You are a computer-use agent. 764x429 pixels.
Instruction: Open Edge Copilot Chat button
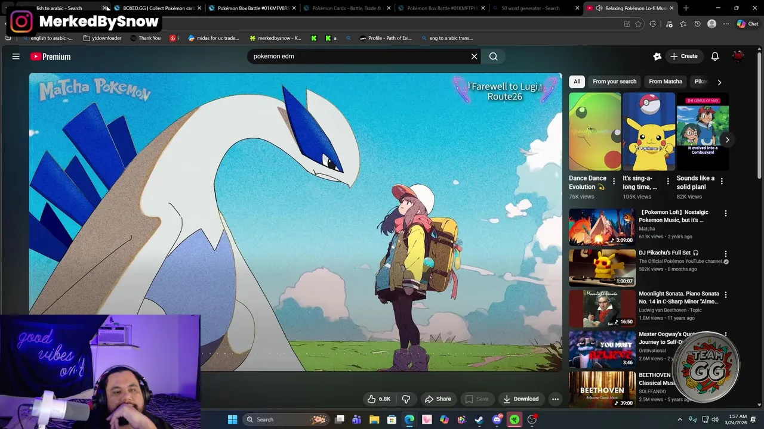(x=747, y=24)
